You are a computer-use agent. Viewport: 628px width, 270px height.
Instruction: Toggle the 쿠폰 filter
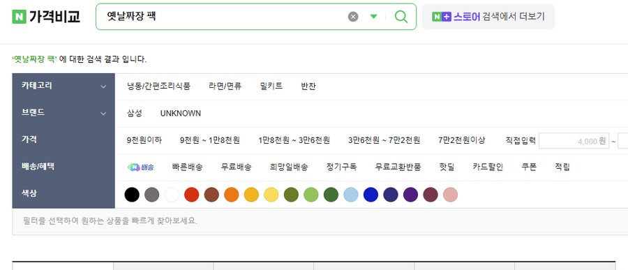[529, 167]
